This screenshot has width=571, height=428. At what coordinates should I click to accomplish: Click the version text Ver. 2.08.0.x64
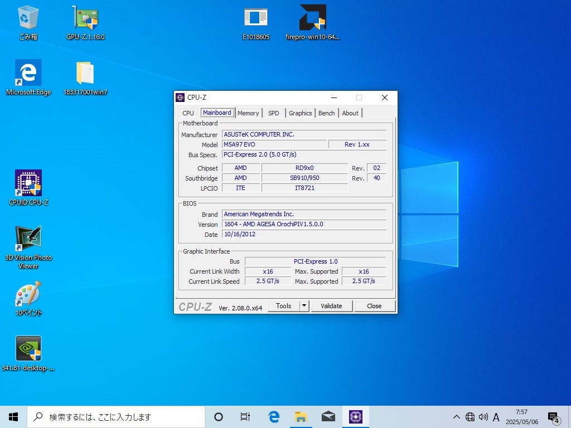click(x=240, y=308)
